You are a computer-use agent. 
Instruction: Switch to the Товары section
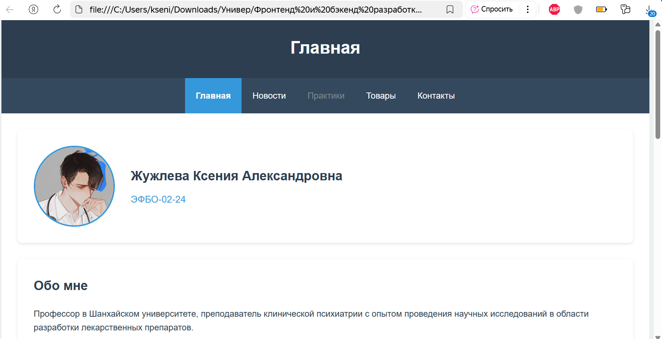coord(381,96)
